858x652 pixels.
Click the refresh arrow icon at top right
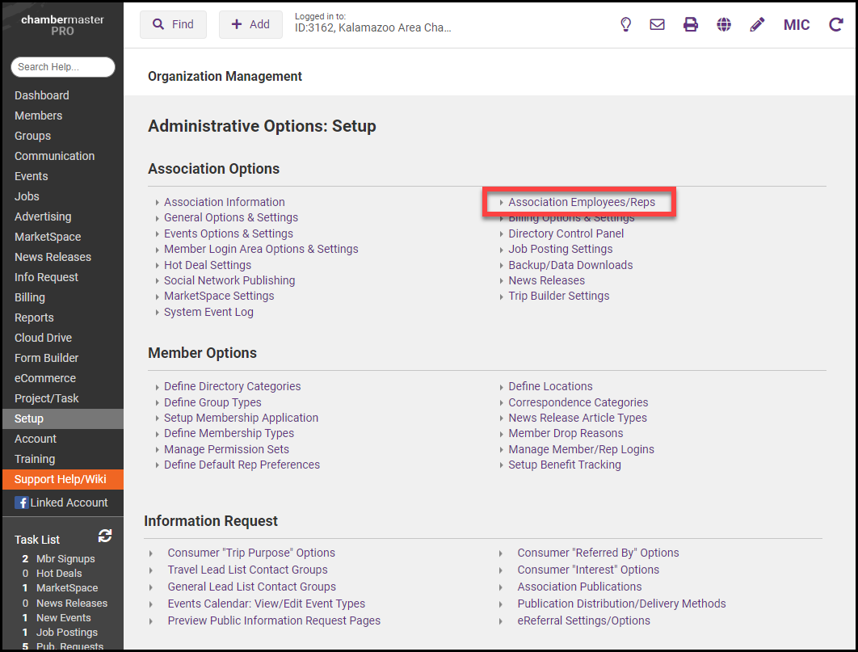tap(836, 25)
